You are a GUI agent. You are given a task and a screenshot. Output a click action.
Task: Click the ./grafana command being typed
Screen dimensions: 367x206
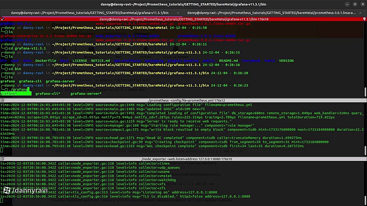(18, 90)
